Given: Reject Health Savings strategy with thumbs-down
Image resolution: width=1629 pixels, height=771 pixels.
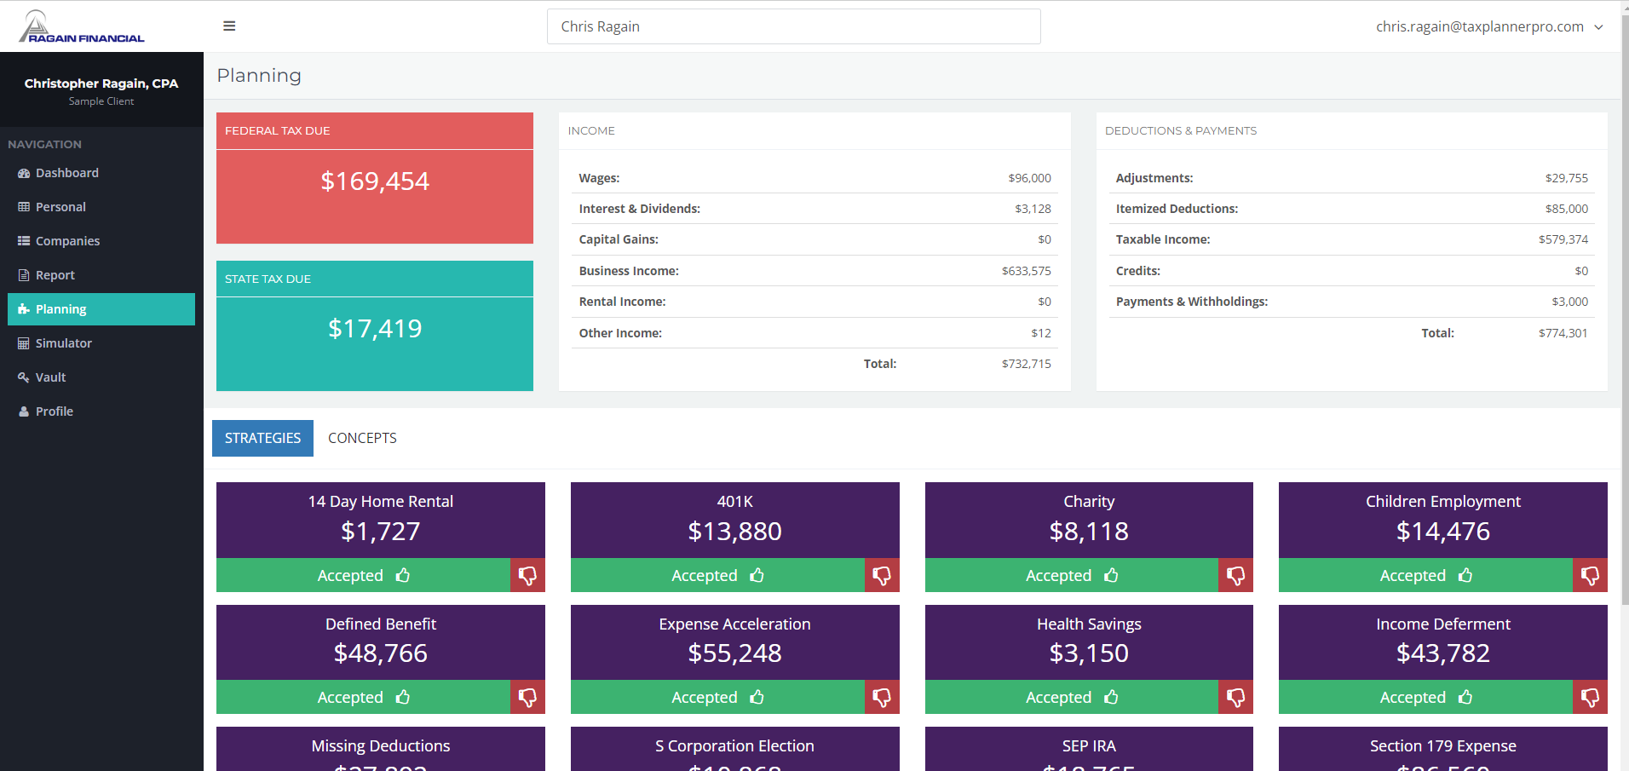Looking at the screenshot, I should [x=1235, y=697].
